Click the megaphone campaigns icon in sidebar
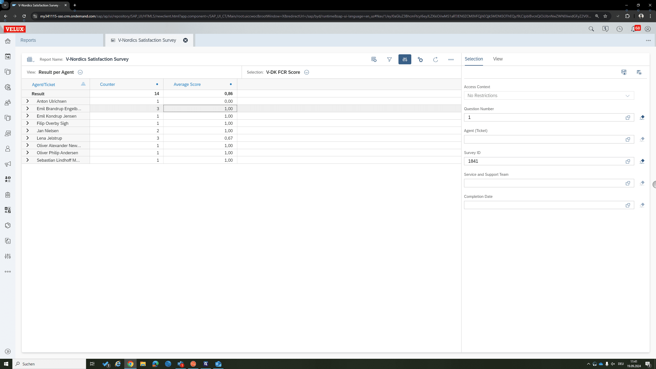Screen dimensions: 656x369 tap(8, 164)
